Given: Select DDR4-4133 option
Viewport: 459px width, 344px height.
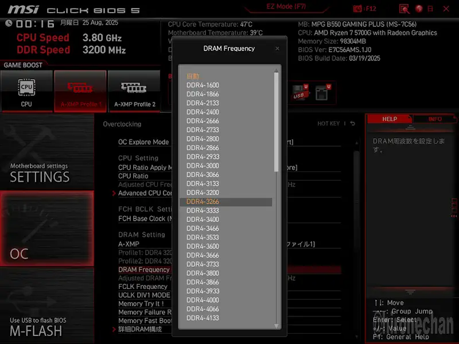Looking at the screenshot, I should 203,318.
